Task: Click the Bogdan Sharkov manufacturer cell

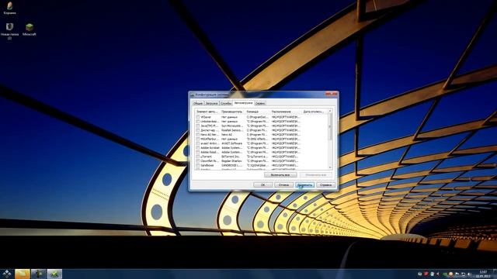Action: pyautogui.click(x=231, y=161)
